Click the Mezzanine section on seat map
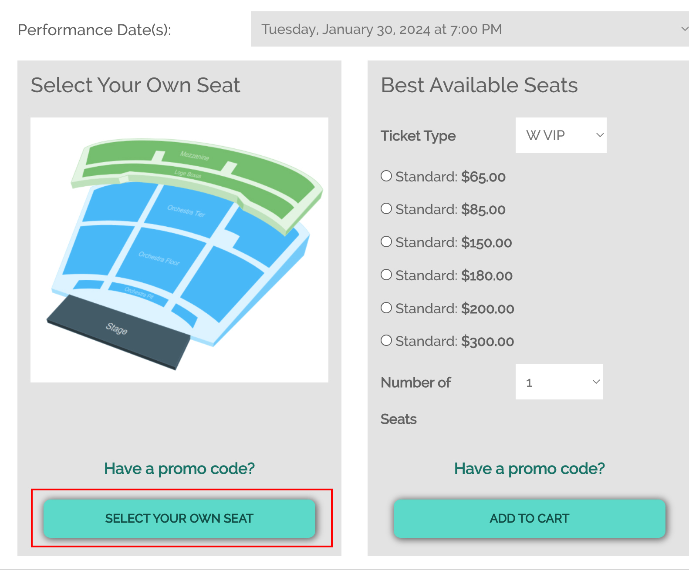689x570 pixels. (195, 156)
